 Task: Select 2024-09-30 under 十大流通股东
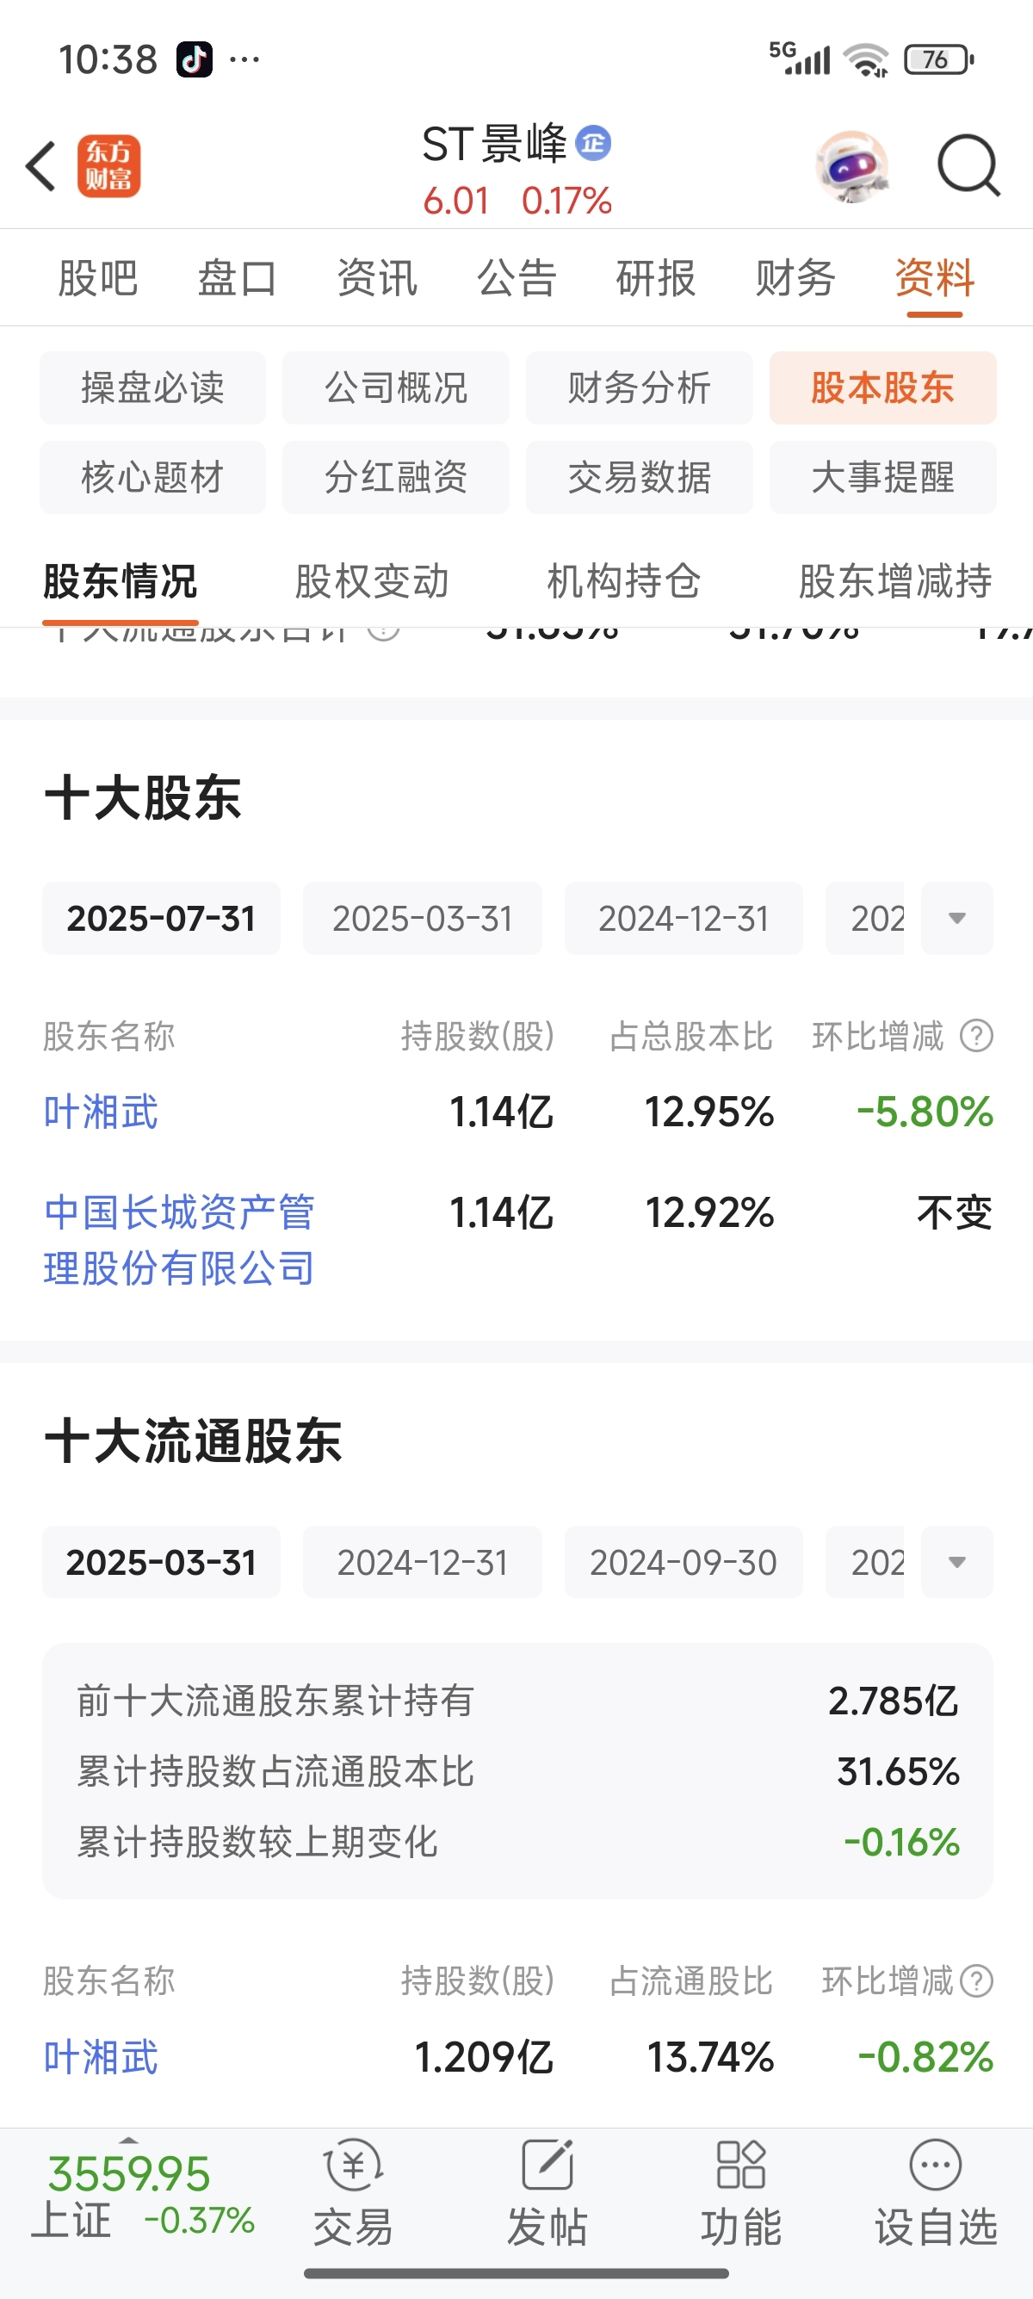click(x=684, y=1562)
